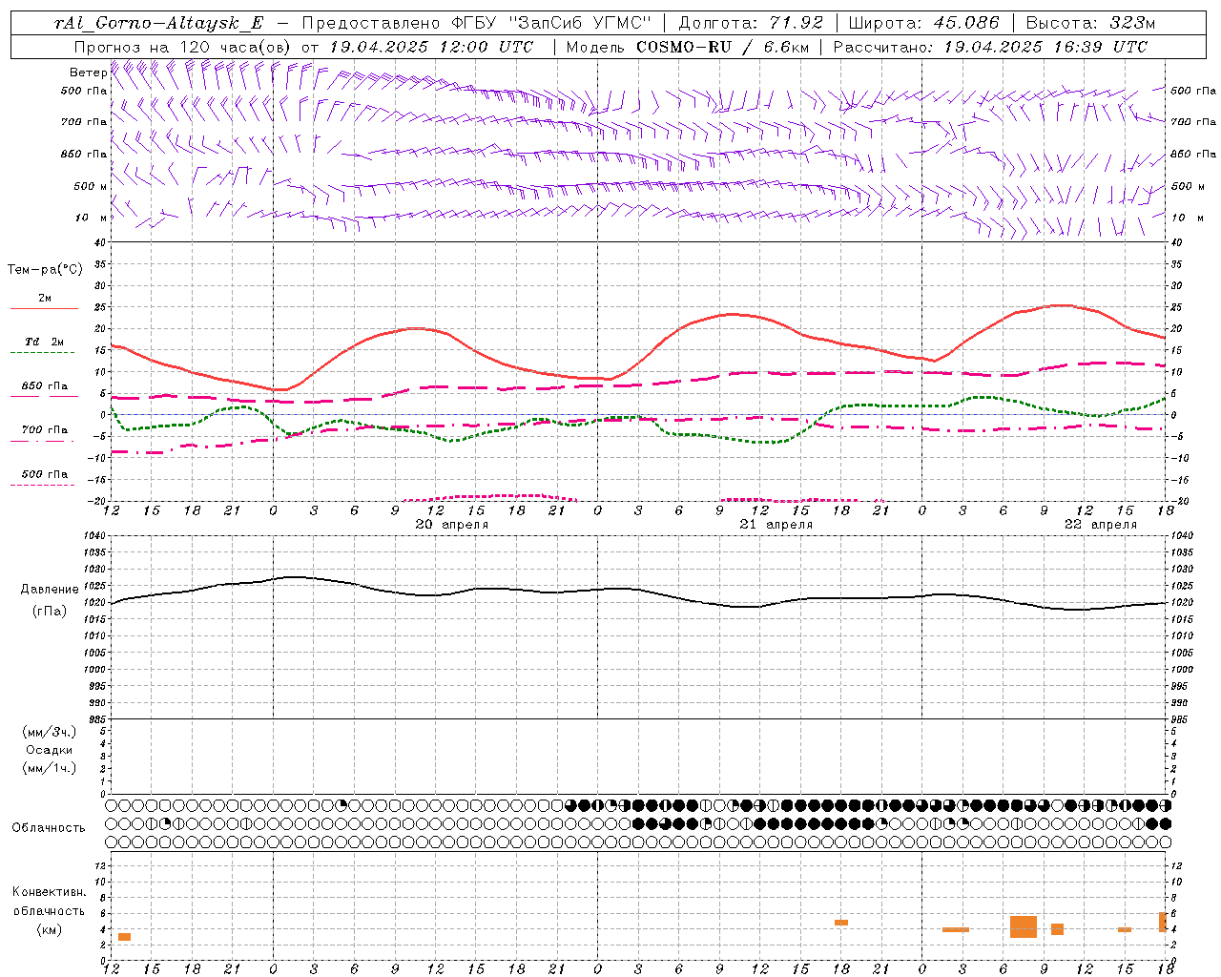Click the orange convective bar at the 12h forecast start
Viewport: 1221px width, 977px height.
click(124, 937)
